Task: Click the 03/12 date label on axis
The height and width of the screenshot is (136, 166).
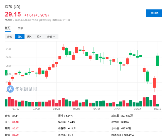Action: coord(16,109)
